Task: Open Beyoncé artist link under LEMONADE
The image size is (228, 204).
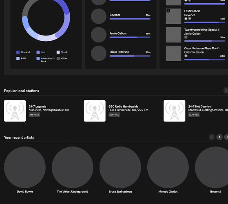Action: point(190,15)
